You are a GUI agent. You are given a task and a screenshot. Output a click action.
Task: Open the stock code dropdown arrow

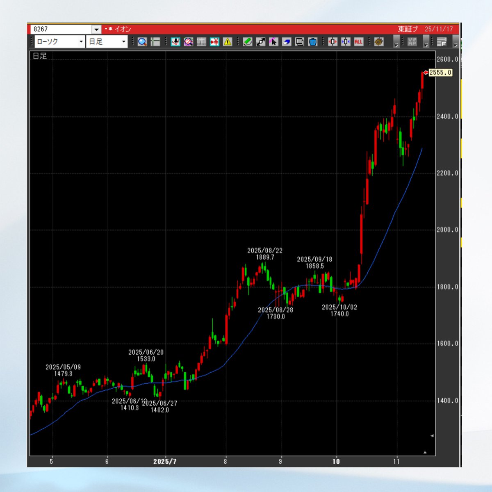point(96,29)
